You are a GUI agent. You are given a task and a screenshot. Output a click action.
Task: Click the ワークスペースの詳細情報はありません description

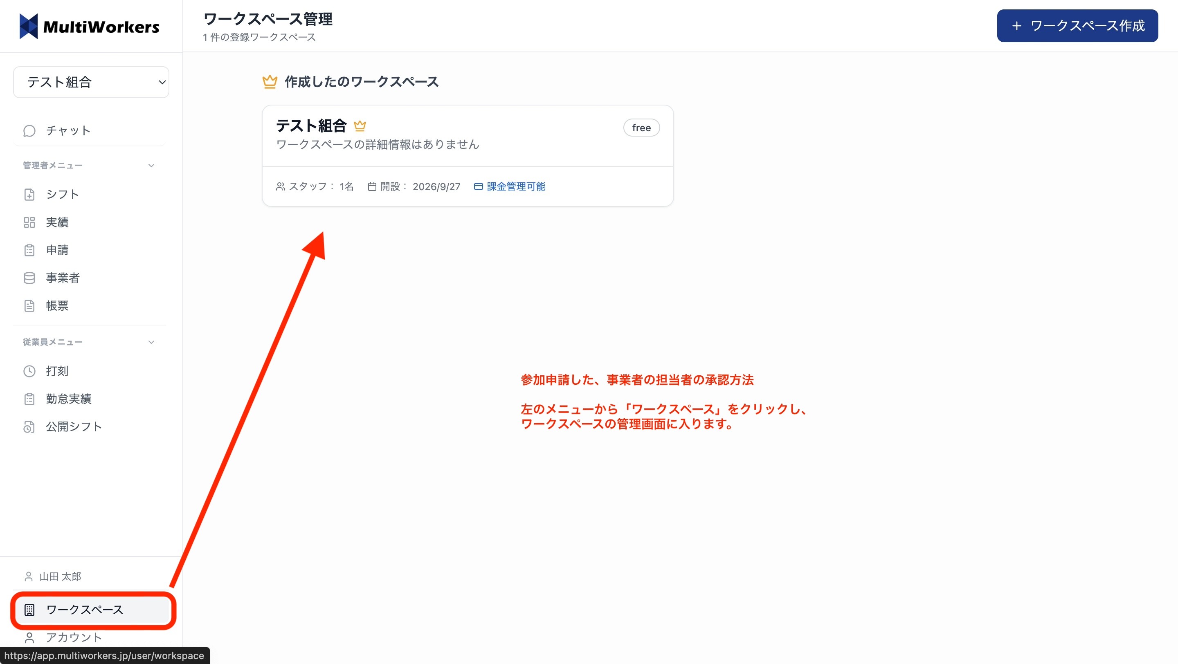pos(377,144)
